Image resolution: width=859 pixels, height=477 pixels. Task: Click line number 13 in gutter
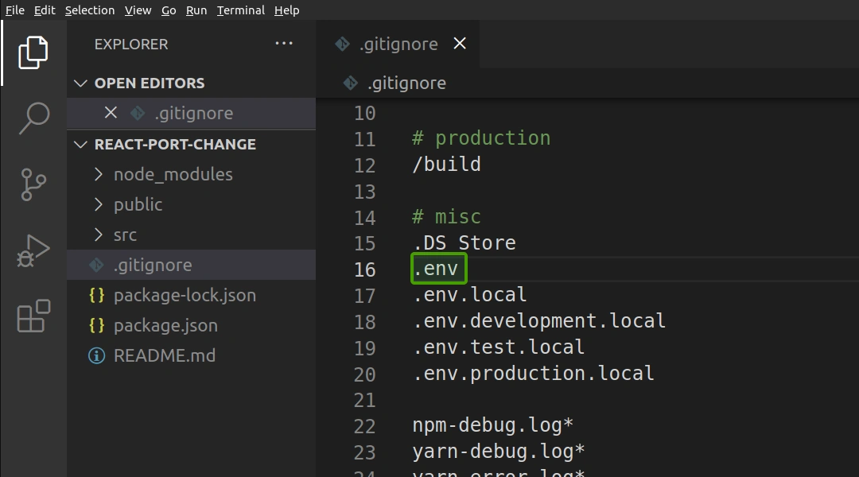tap(364, 192)
